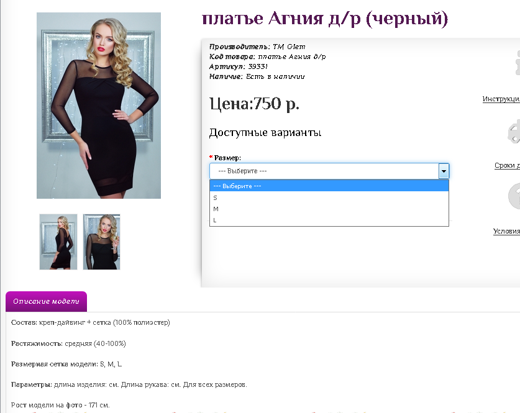
Task: Click the 'Растяжимость: средняя (40-100%)' line
Action: [68, 343]
